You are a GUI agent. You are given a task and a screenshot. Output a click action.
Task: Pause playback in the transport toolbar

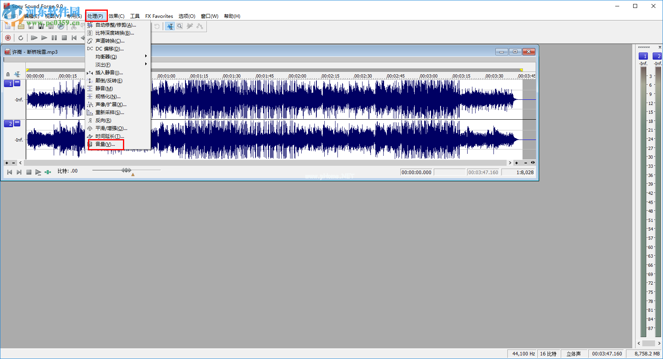click(x=54, y=38)
